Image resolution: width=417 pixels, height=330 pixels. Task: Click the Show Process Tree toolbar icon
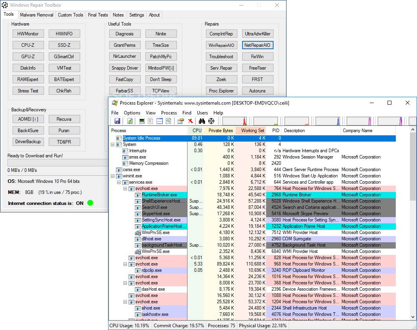point(151,121)
